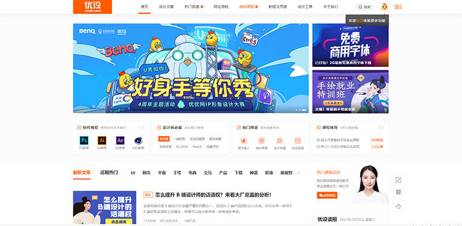The height and width of the screenshot is (226, 462).
Task: Open the AI教程 Illustrator icon
Action: tap(102, 140)
